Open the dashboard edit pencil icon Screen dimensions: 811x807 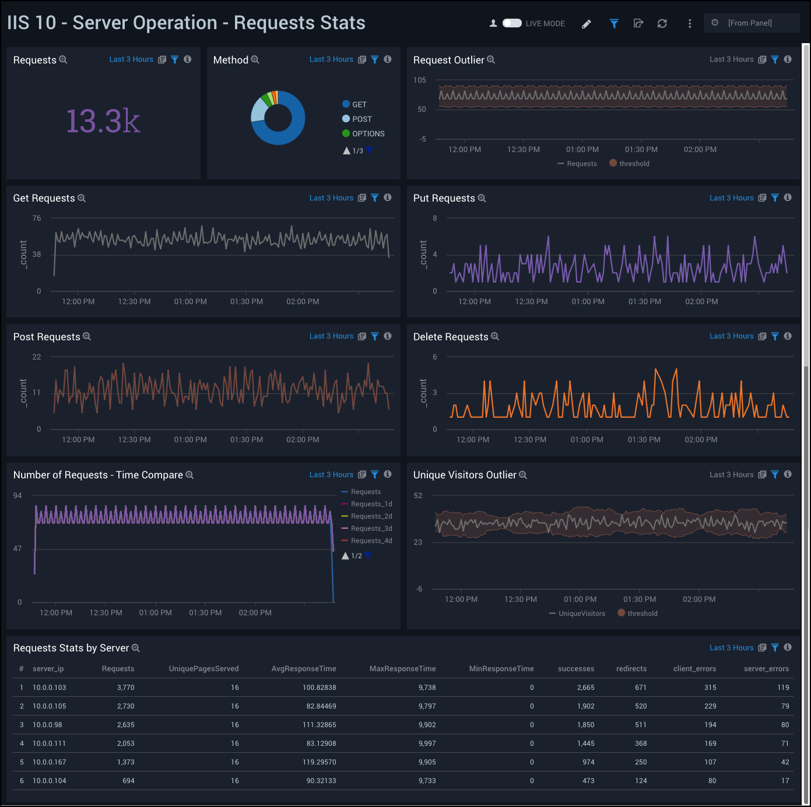(587, 24)
